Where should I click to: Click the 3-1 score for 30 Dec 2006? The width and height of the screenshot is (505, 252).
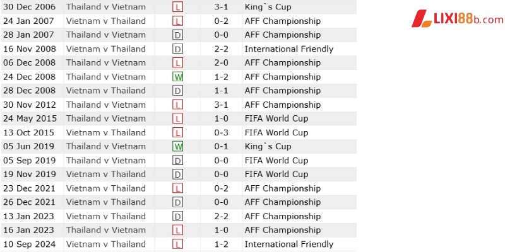click(222, 7)
